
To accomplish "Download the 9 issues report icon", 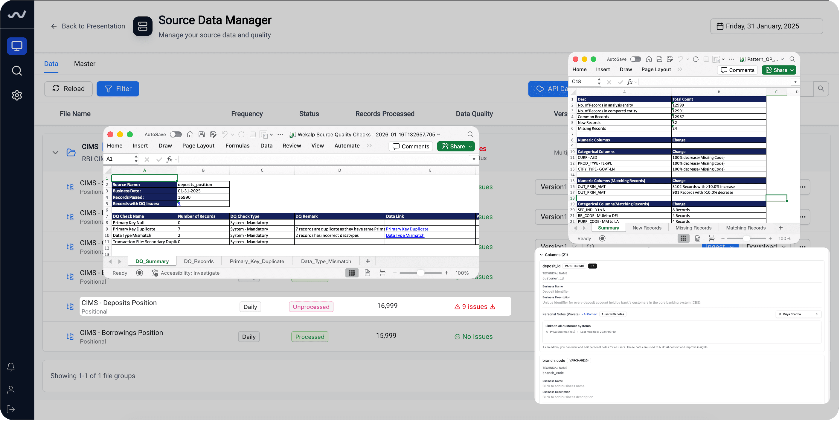I will (x=493, y=307).
